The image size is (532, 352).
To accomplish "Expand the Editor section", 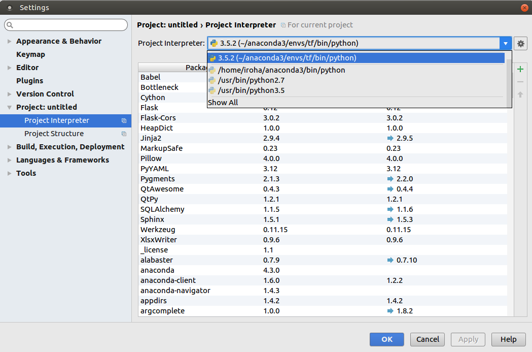I will point(10,68).
